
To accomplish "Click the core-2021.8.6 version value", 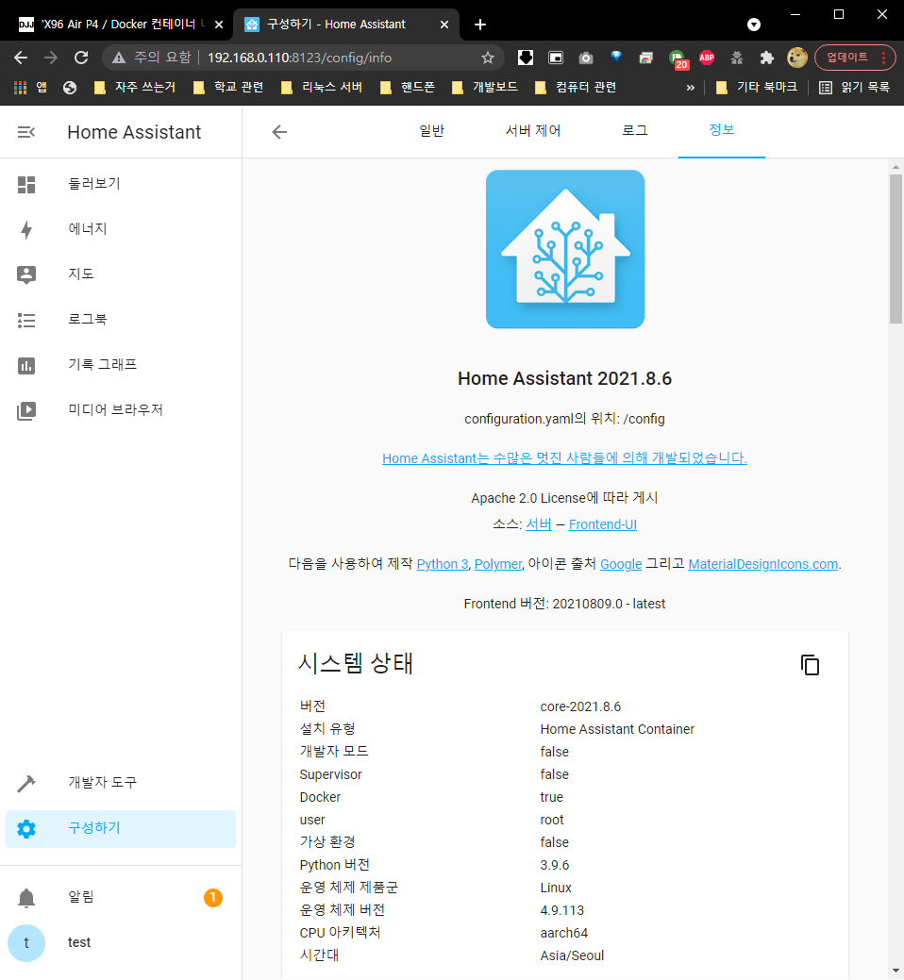I will [x=580, y=706].
